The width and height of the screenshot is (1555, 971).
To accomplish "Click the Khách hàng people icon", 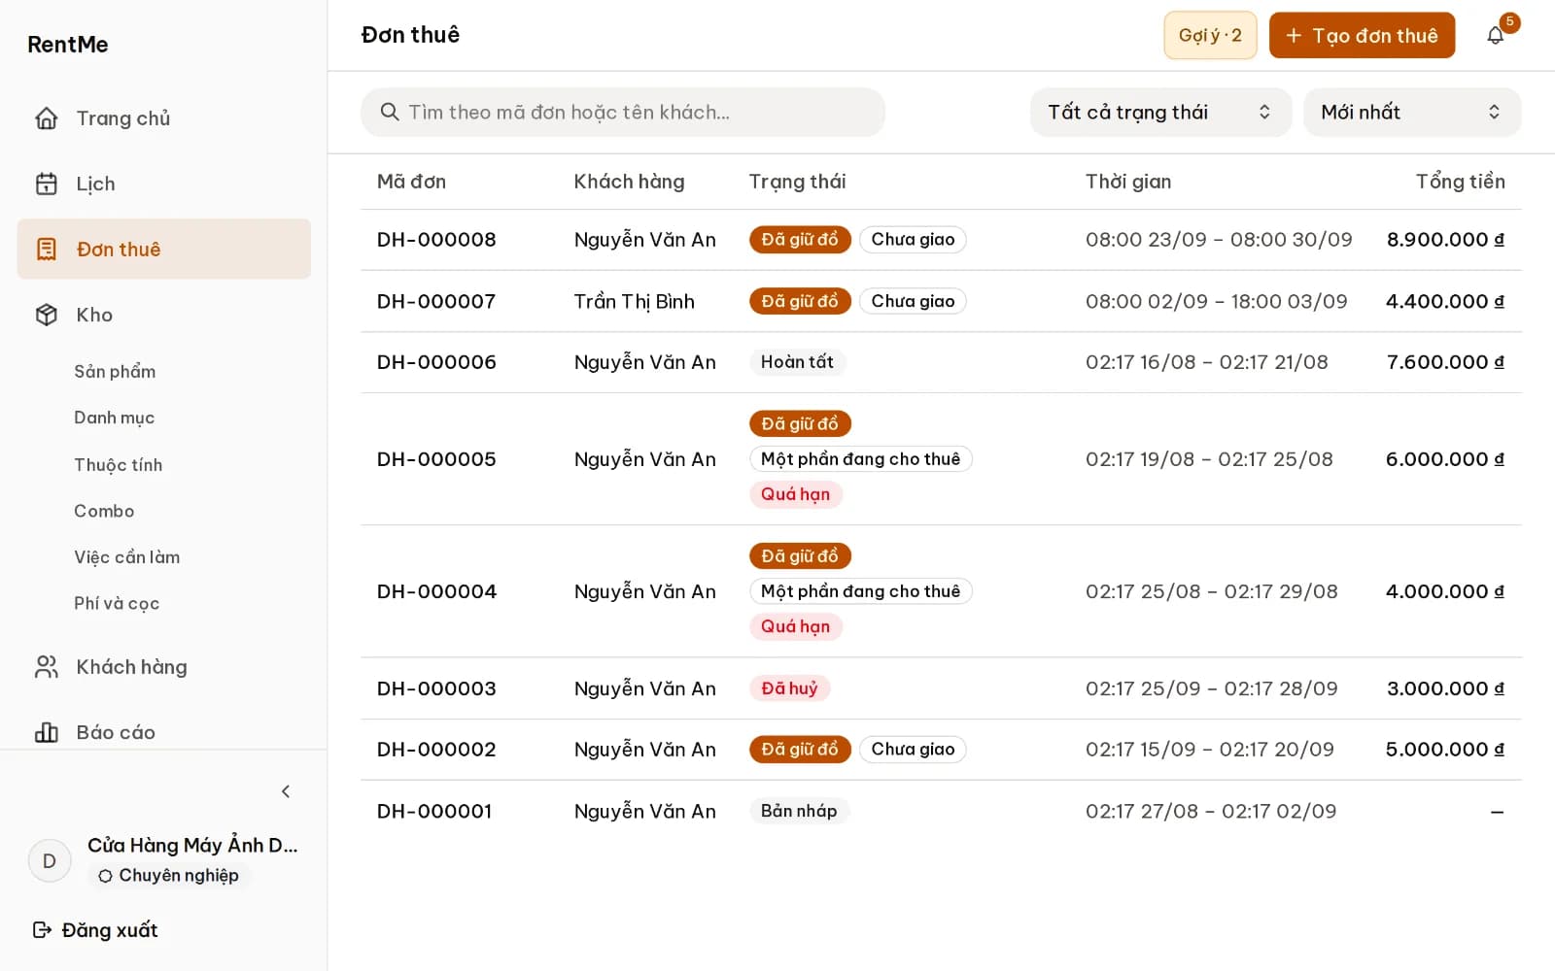I will coord(47,667).
